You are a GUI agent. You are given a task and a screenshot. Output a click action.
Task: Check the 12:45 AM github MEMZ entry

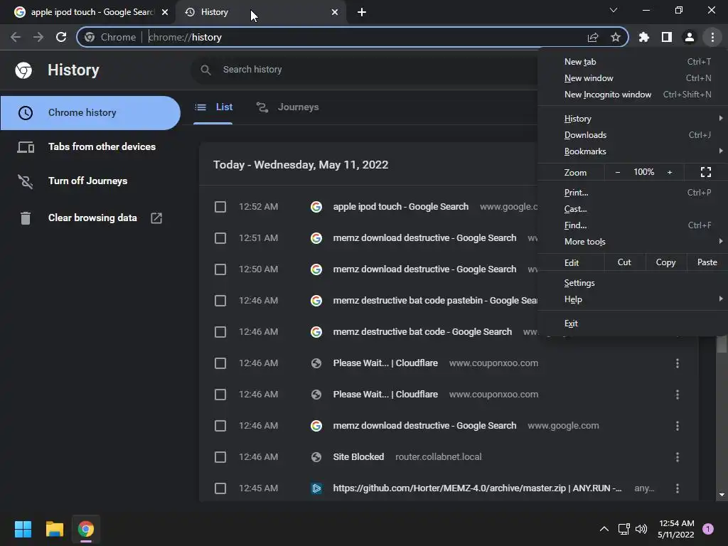(220, 488)
